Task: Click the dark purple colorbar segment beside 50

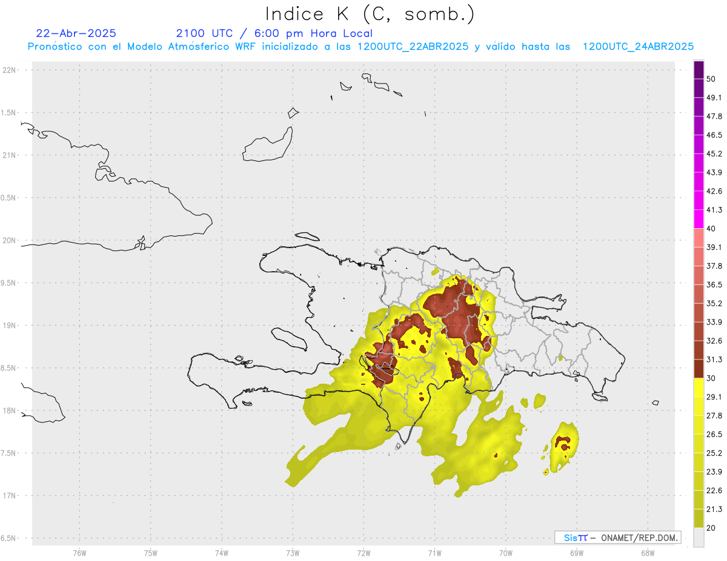Action: tap(699, 70)
